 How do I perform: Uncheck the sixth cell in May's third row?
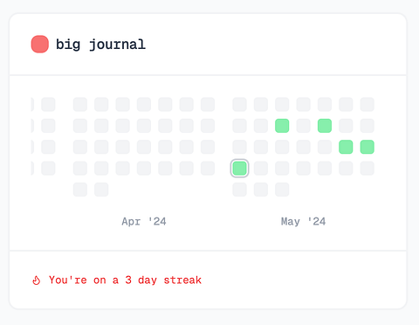click(x=346, y=147)
